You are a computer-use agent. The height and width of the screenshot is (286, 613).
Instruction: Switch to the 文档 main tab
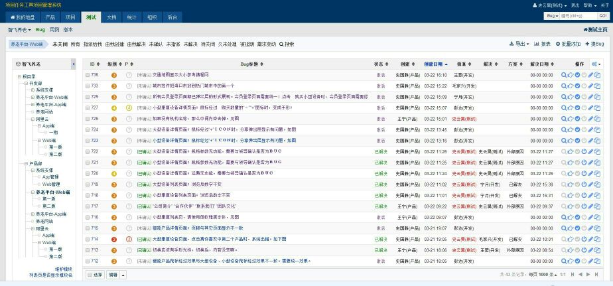[111, 16]
